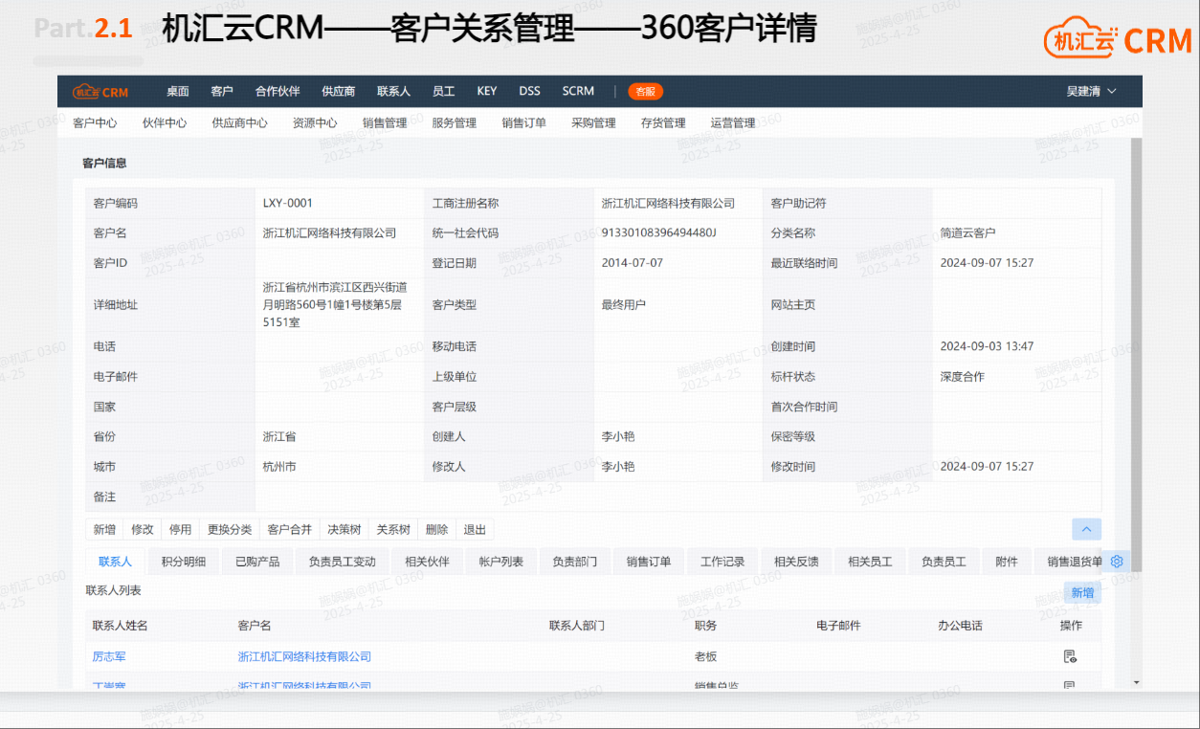Switch to the 帐户列表 tab
This screenshot has width=1200, height=729.
point(501,562)
